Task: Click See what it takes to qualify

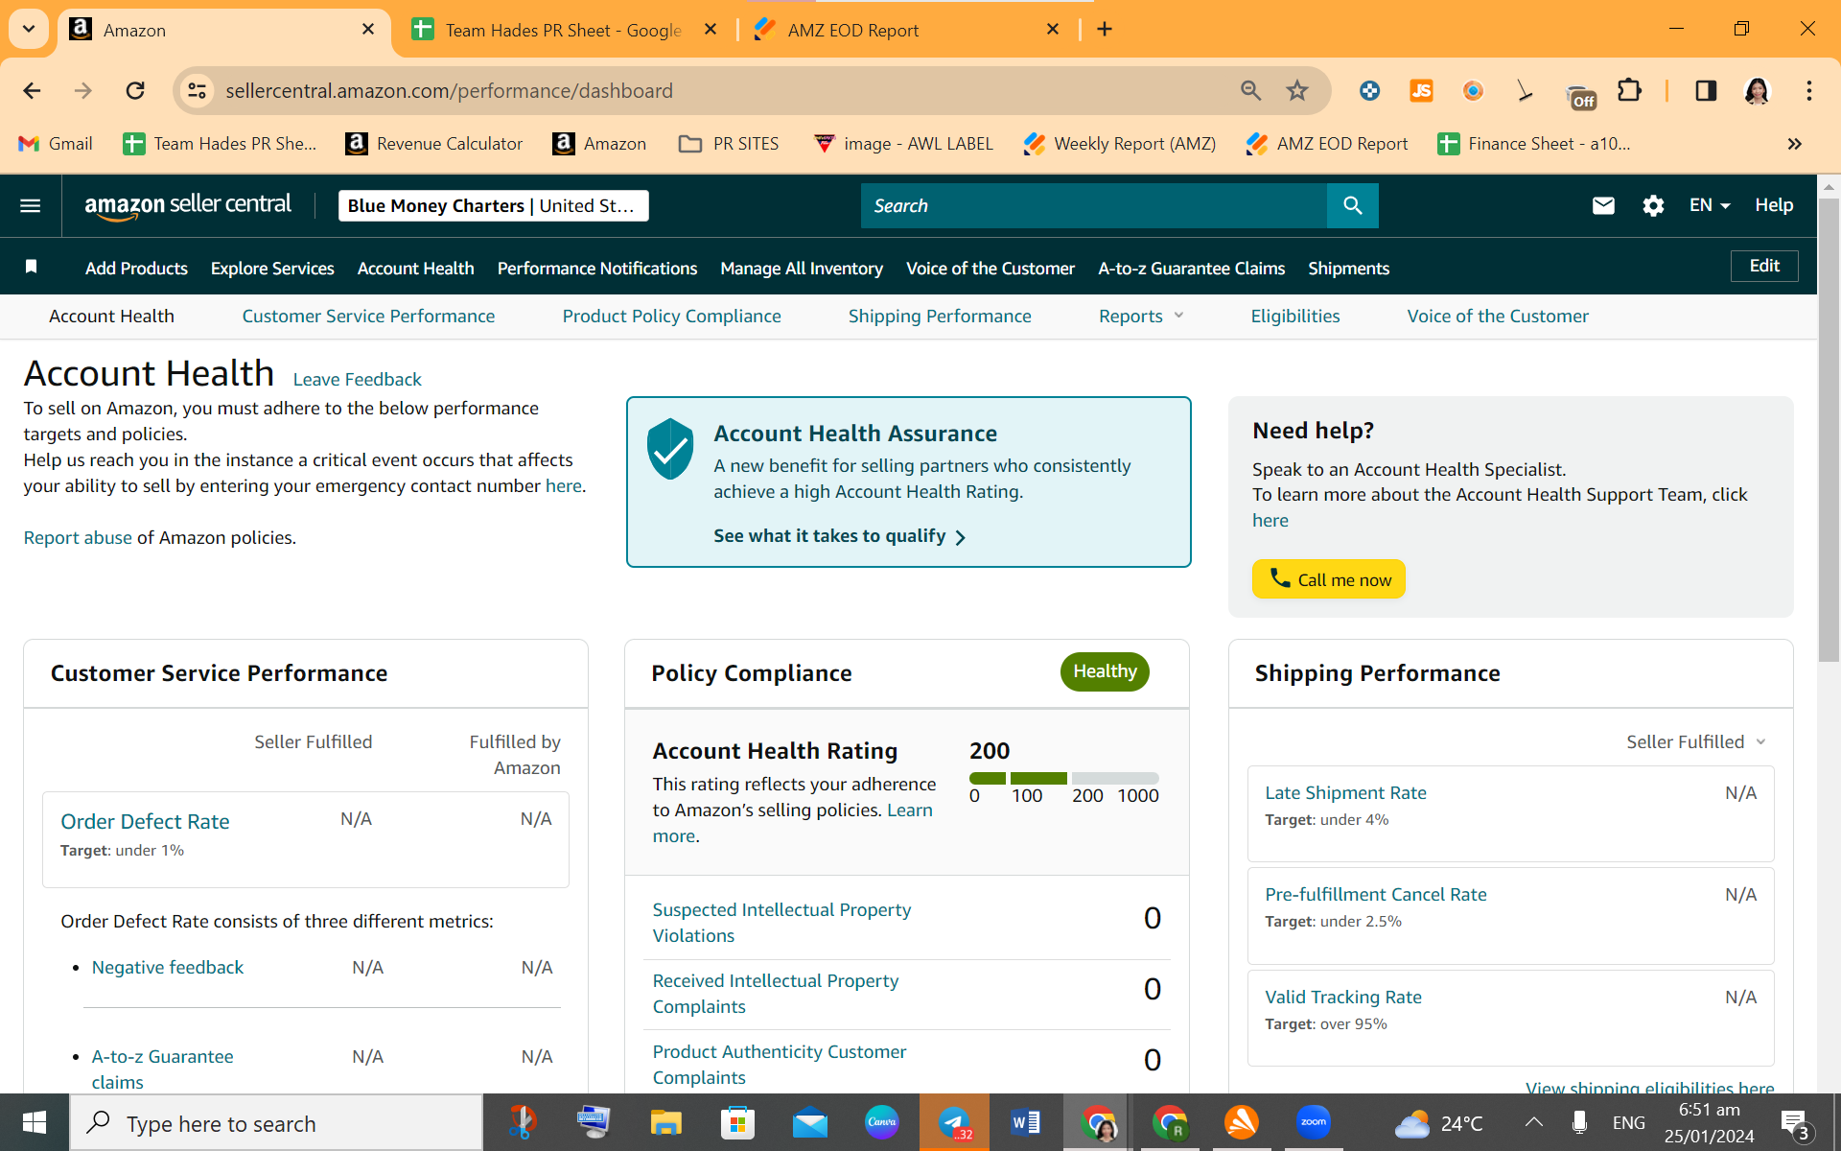Action: (839, 536)
